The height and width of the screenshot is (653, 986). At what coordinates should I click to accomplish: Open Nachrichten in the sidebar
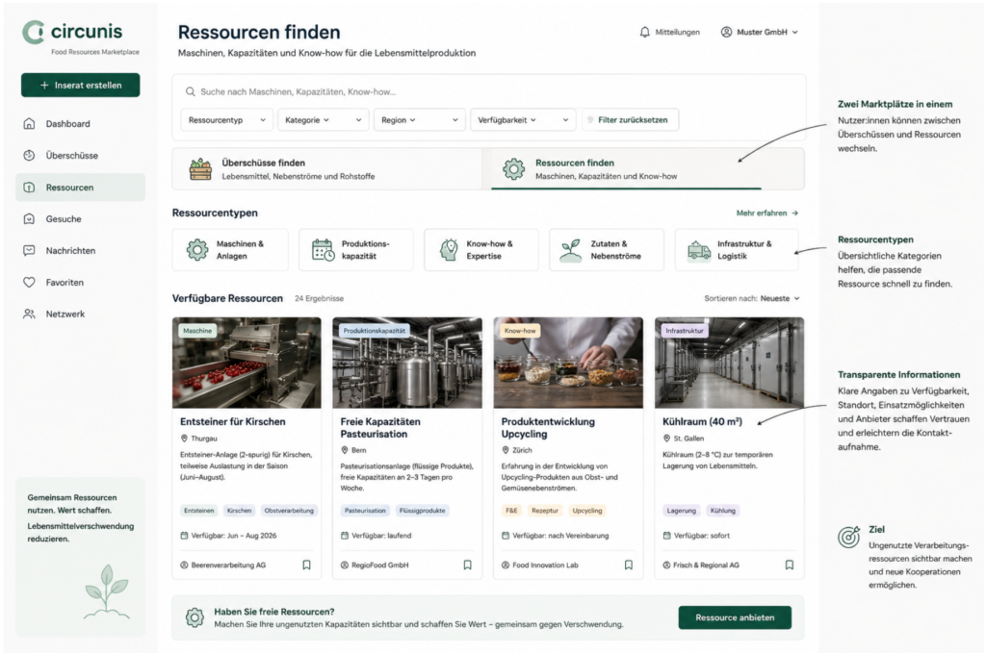[81, 251]
